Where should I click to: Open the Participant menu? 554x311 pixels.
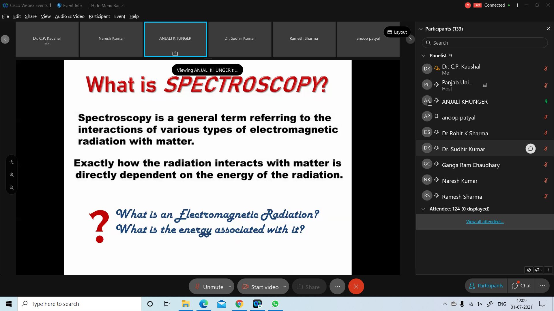coord(99,16)
